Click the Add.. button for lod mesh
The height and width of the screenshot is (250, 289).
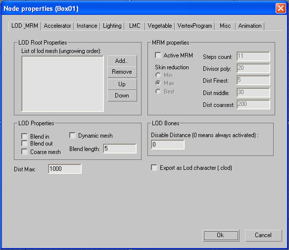click(122, 61)
